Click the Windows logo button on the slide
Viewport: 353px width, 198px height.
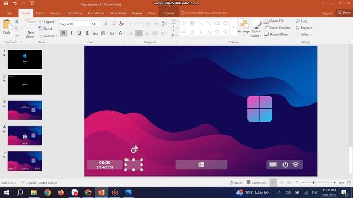[201, 164]
